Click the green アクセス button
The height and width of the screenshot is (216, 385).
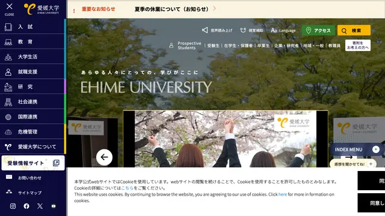point(318,31)
